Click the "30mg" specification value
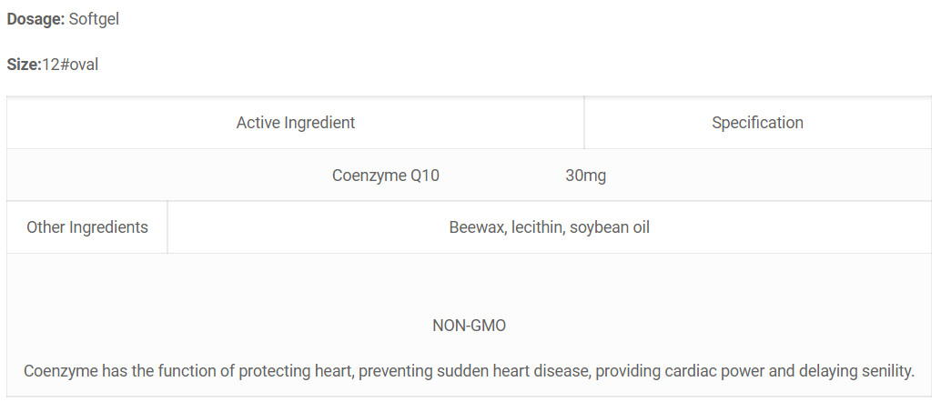Image resolution: width=941 pixels, height=412 pixels. [x=585, y=176]
